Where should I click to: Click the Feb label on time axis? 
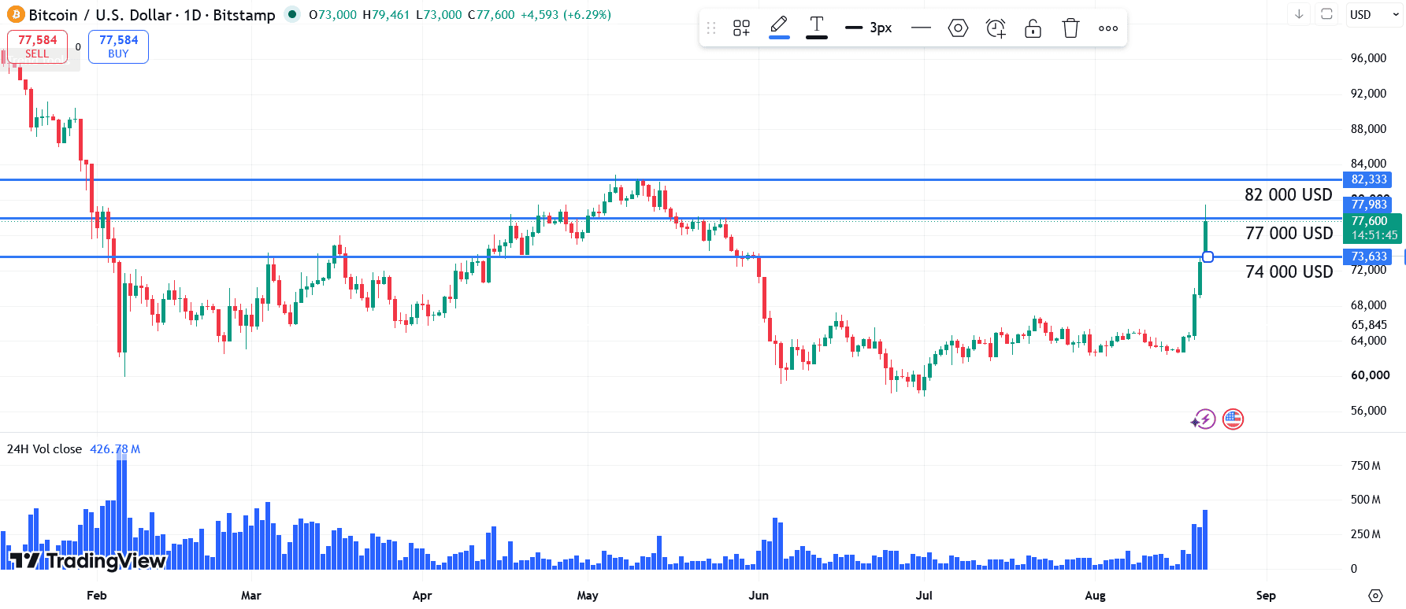97,596
